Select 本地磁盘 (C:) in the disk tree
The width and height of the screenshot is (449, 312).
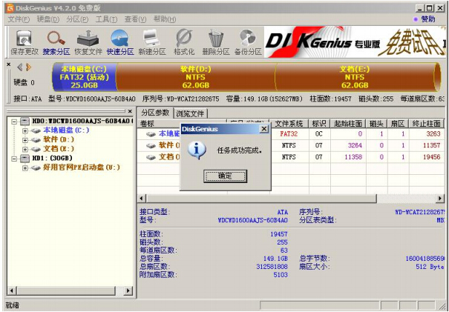tap(66, 130)
